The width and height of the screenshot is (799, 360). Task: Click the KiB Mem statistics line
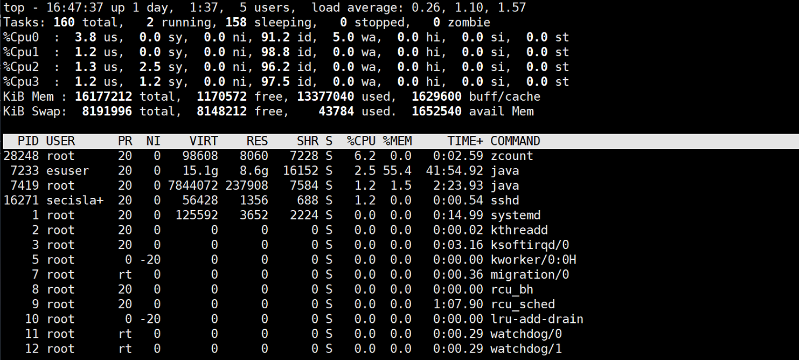(269, 96)
